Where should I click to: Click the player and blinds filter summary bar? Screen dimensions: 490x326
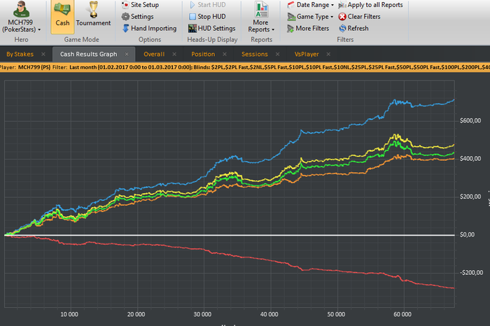click(245, 67)
